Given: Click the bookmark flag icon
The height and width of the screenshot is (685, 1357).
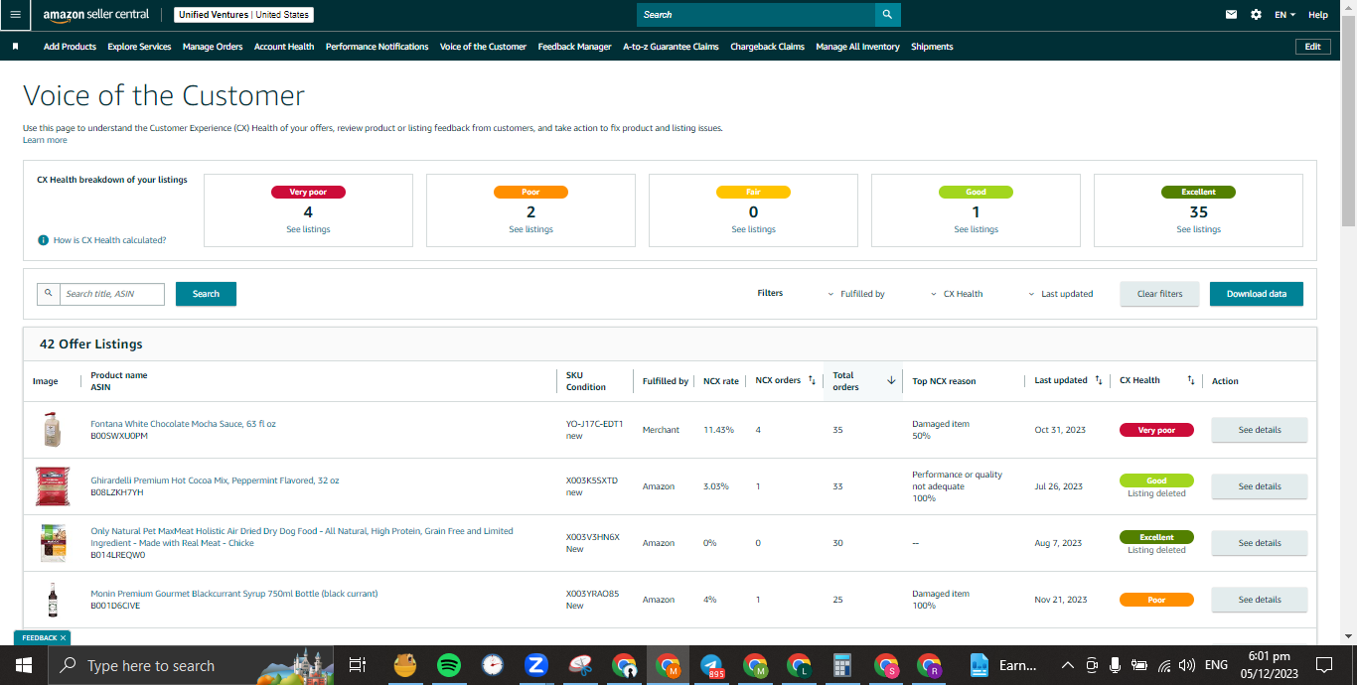Looking at the screenshot, I should pos(15,47).
